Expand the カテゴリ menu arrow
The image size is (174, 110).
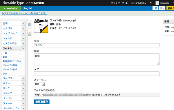pyautogui.click(x=23, y=28)
